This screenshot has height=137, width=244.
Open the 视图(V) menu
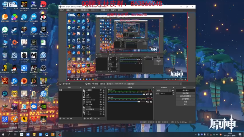point(76,10)
